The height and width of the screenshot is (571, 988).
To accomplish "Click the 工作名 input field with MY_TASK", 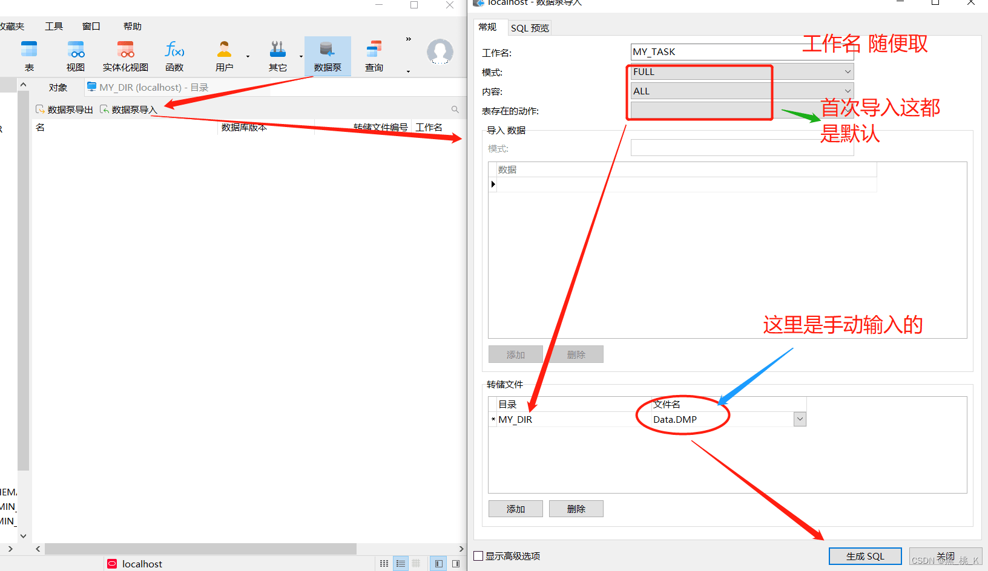I will click(742, 52).
